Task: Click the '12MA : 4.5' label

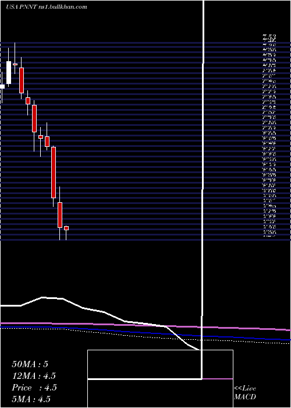Action: (34, 376)
